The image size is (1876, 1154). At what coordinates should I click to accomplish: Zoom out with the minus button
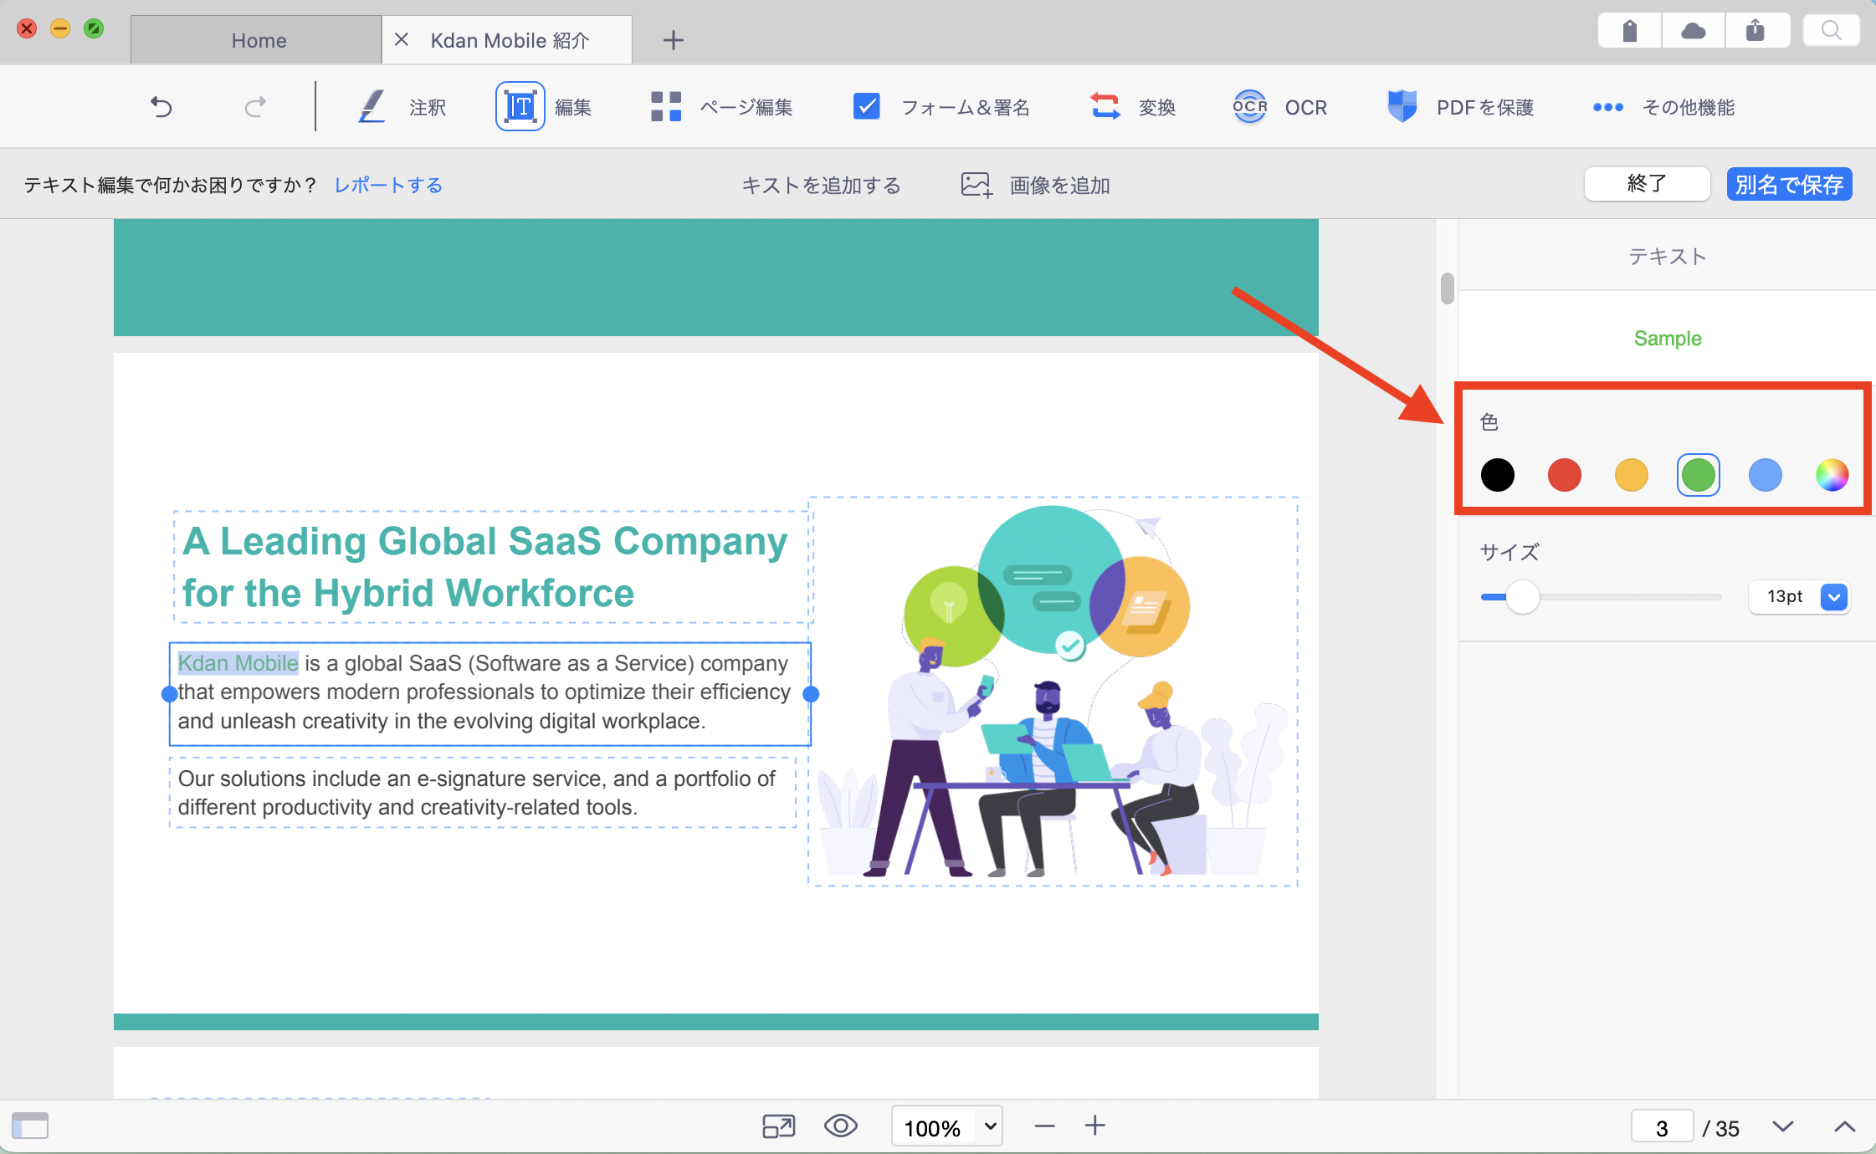(x=1044, y=1126)
